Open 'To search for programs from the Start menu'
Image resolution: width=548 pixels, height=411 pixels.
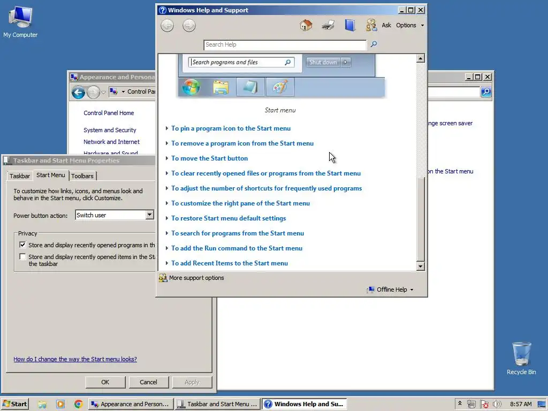tap(237, 233)
